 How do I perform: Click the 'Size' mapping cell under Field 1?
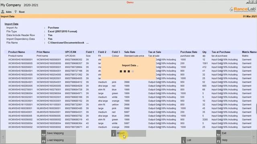88,56
